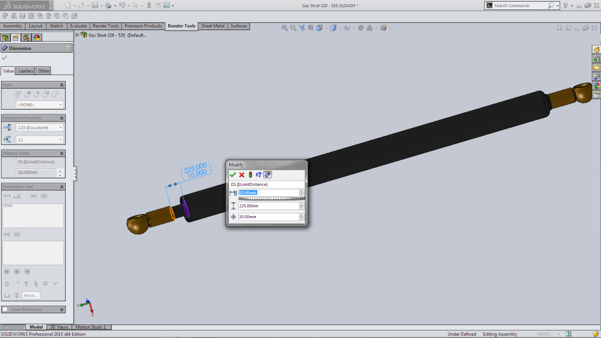Click the Undo icon

tap(123, 6)
